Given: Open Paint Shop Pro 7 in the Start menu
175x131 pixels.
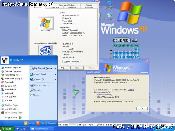Looking at the screenshot, I should tap(11, 75).
